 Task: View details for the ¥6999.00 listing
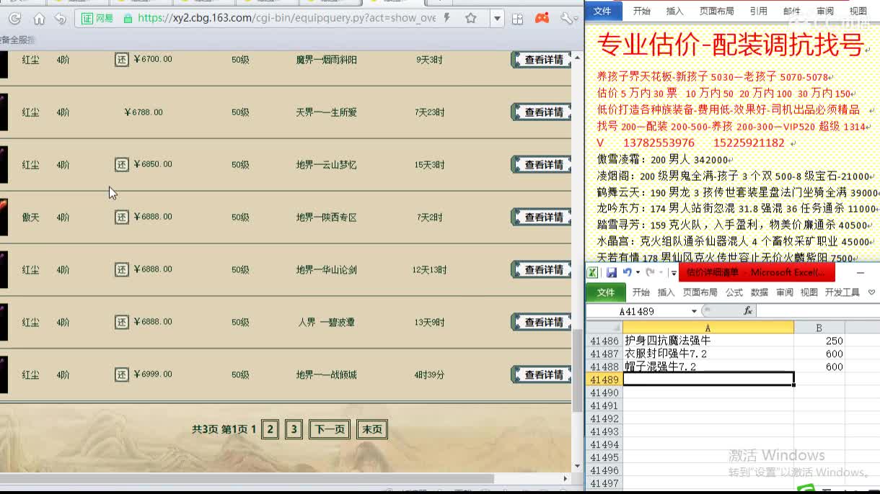click(541, 375)
